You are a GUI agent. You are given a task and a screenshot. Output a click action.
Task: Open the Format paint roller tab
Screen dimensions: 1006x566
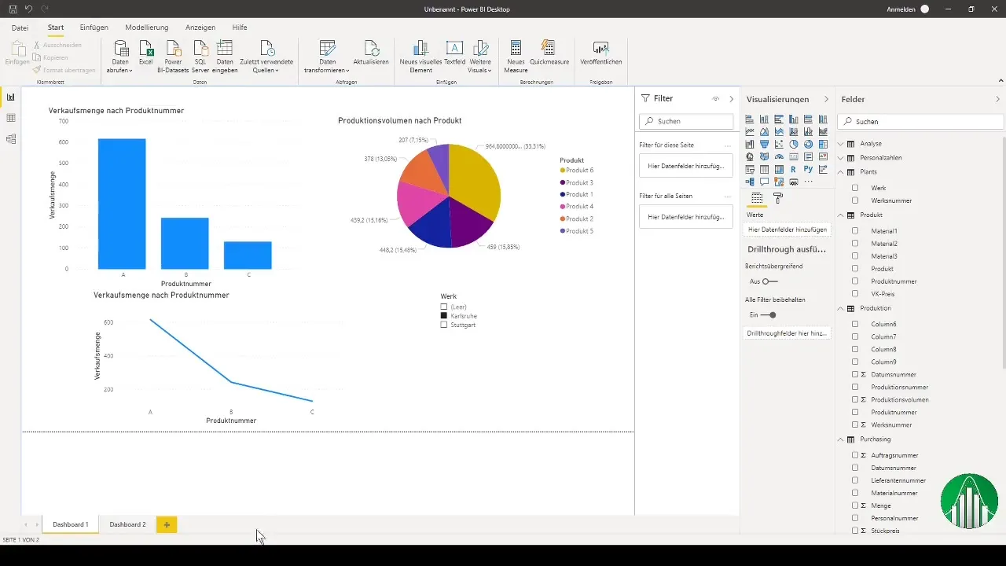coord(778,198)
